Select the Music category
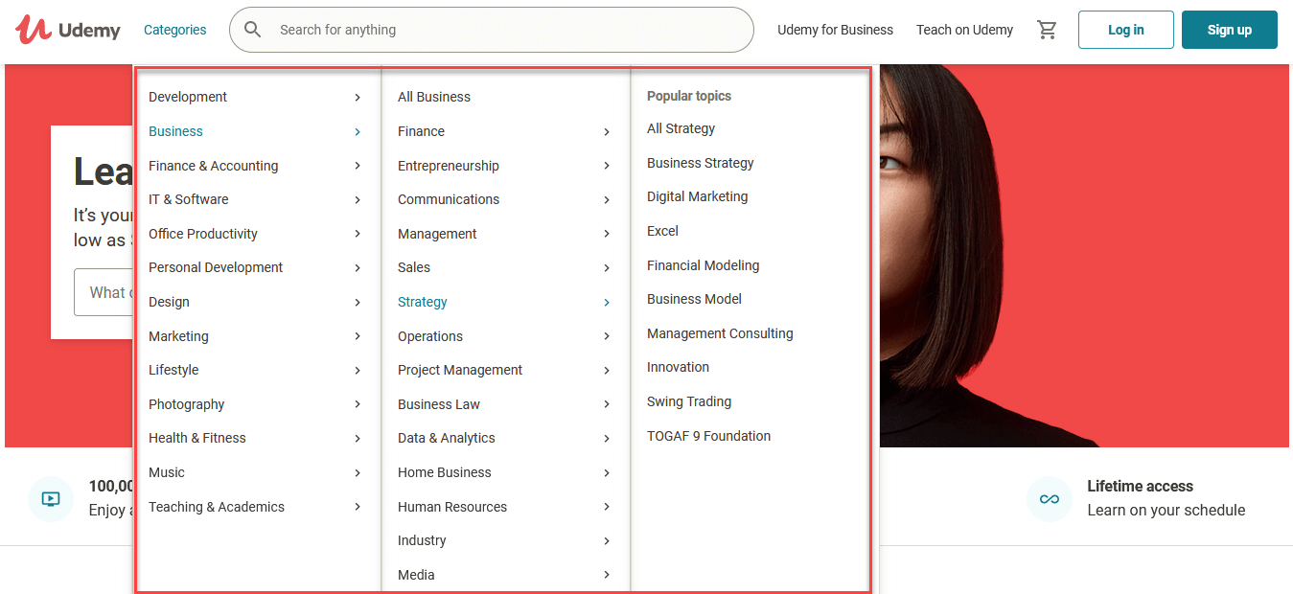1293x594 pixels. [x=167, y=472]
